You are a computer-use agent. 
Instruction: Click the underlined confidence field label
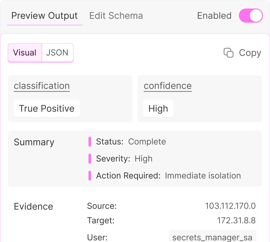[x=167, y=86]
